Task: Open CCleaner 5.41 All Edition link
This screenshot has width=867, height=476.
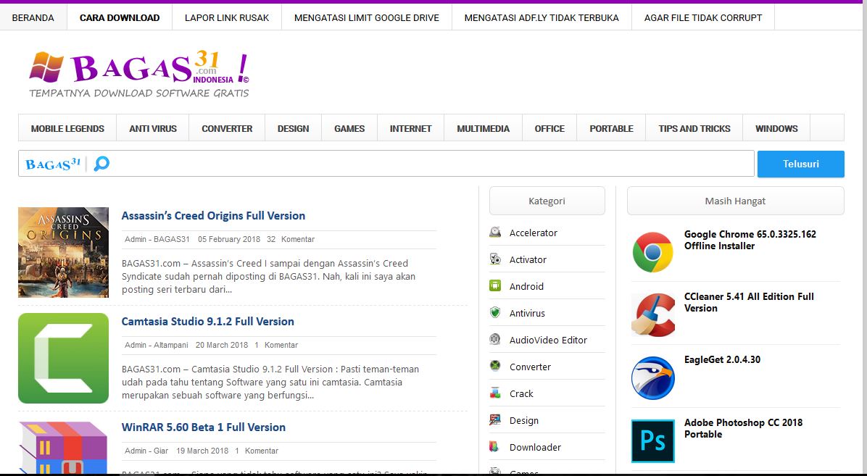Action: tap(749, 302)
